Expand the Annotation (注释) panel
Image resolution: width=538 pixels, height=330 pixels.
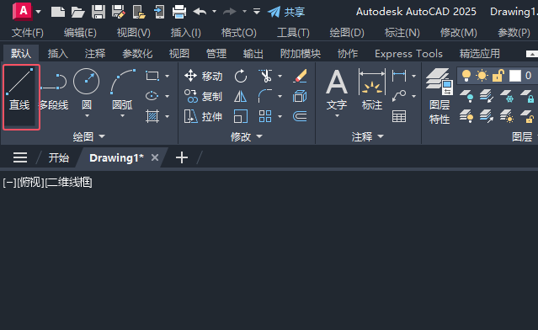coord(367,136)
